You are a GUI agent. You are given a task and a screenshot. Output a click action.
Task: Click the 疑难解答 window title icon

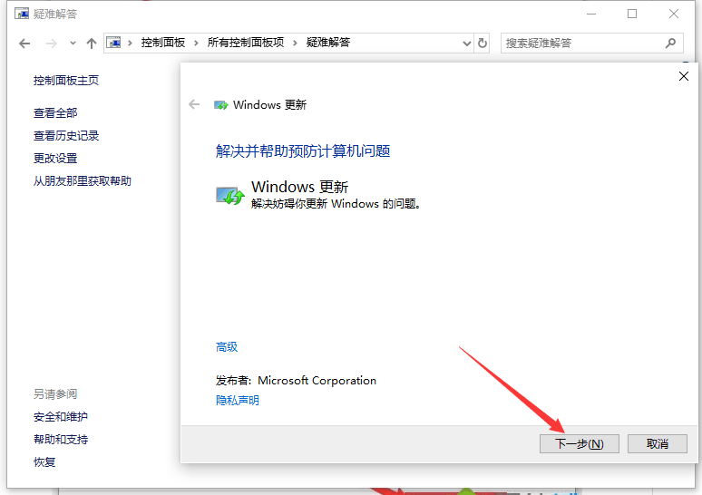click(22, 14)
